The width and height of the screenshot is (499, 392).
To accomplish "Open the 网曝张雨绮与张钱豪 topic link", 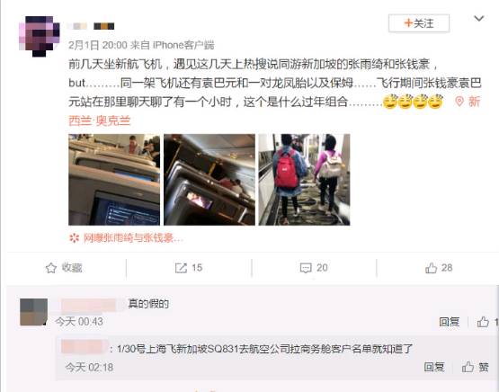I will (x=127, y=237).
